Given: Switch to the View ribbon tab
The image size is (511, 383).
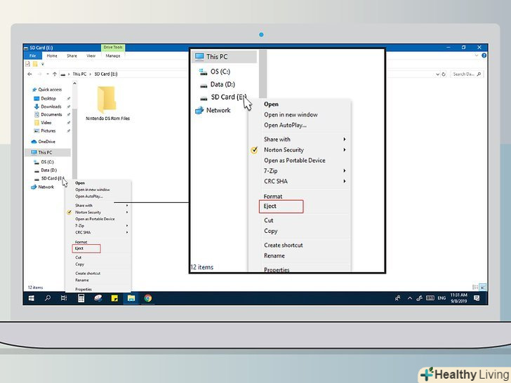Looking at the screenshot, I should tap(91, 55).
